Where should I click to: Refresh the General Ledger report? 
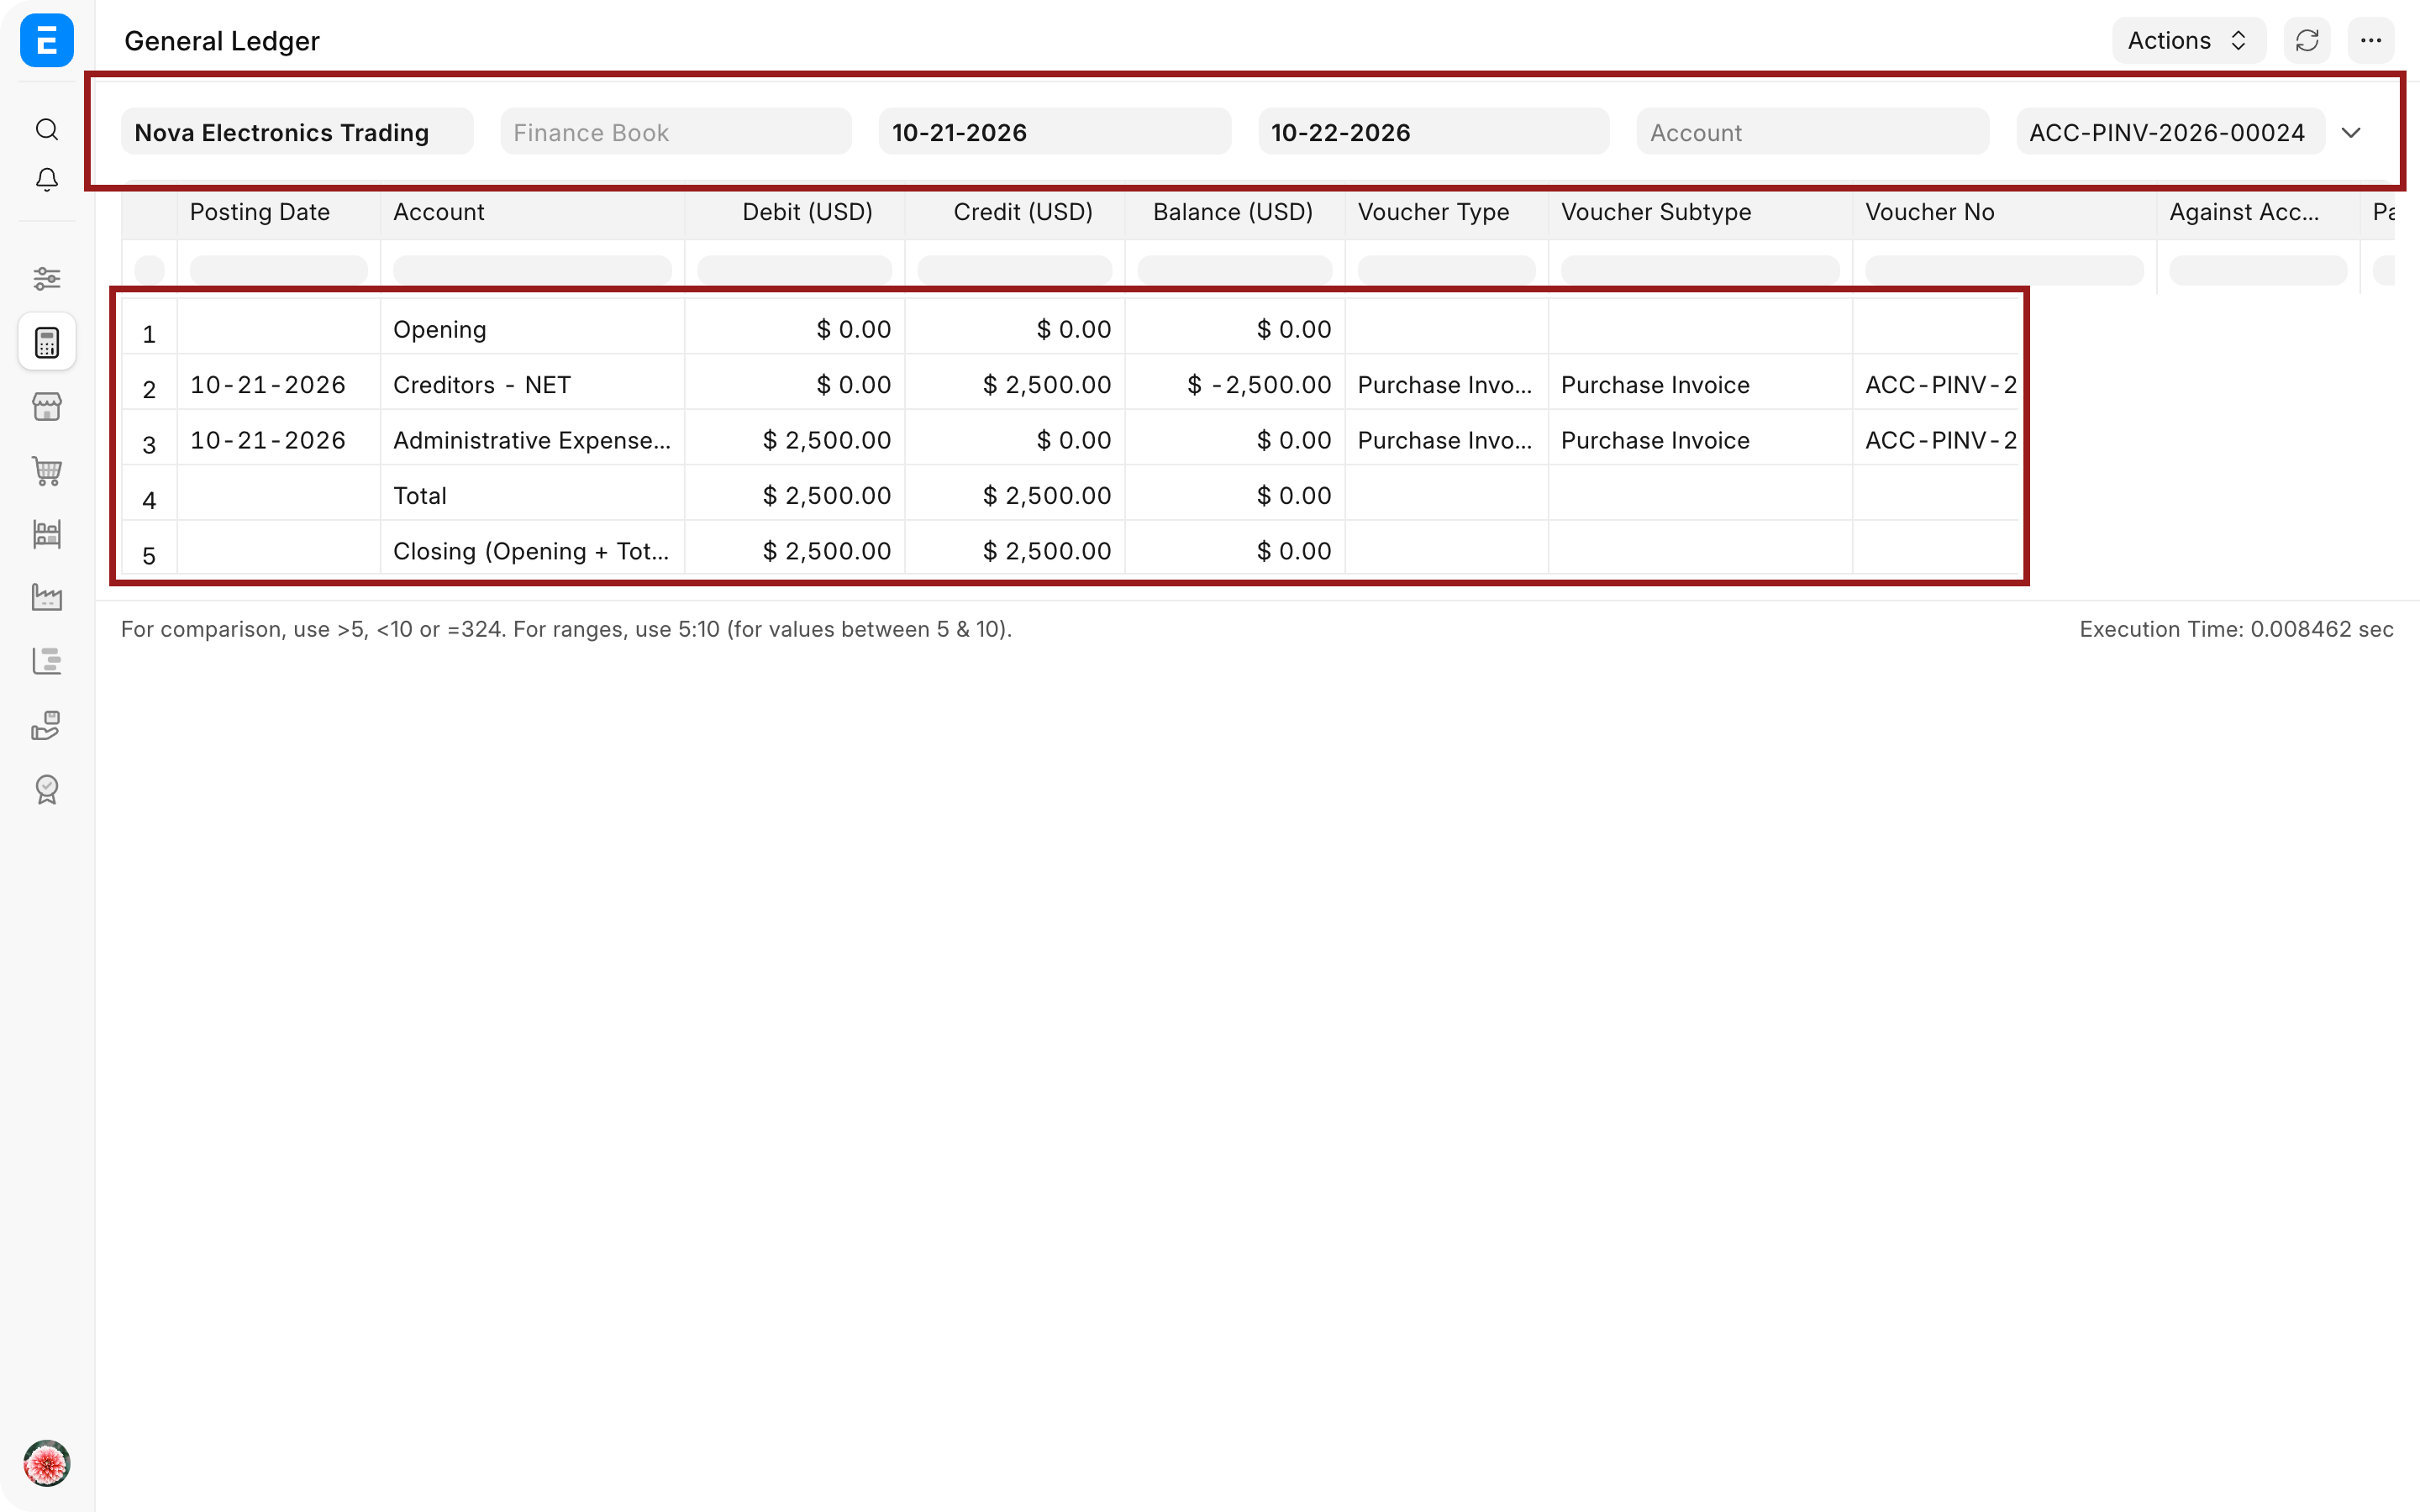coord(2307,41)
